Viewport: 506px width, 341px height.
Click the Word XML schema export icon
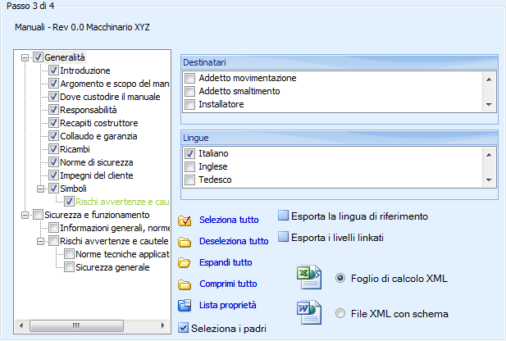tap(309, 312)
